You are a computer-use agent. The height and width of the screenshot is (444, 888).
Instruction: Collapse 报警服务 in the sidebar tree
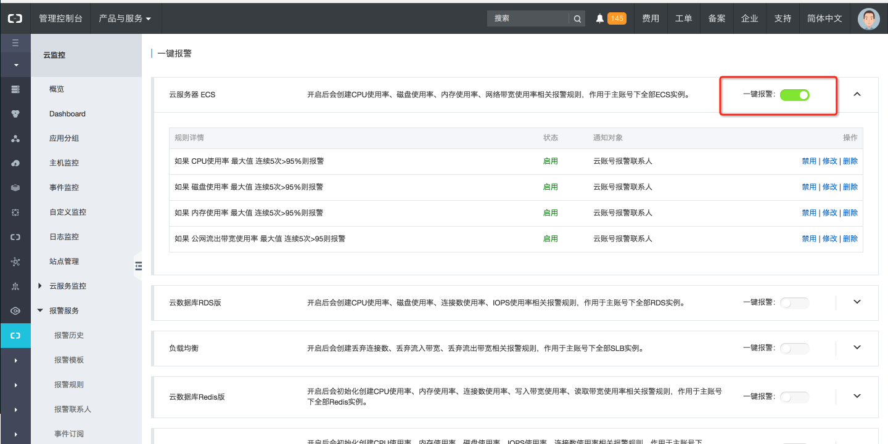[40, 310]
